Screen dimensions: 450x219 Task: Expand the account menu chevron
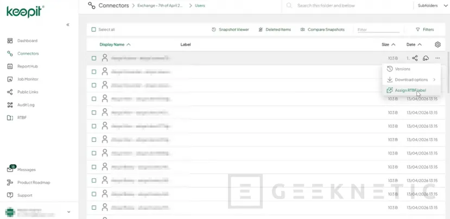pyautogui.click(x=68, y=212)
